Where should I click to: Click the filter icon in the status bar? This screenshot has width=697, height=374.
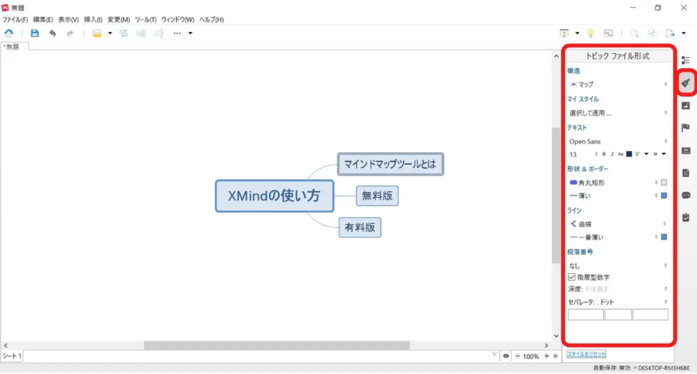(x=494, y=356)
